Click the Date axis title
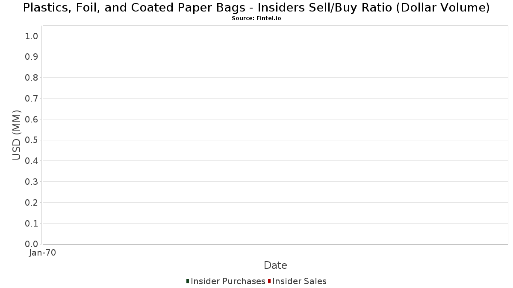513x288 pixels. (x=275, y=265)
